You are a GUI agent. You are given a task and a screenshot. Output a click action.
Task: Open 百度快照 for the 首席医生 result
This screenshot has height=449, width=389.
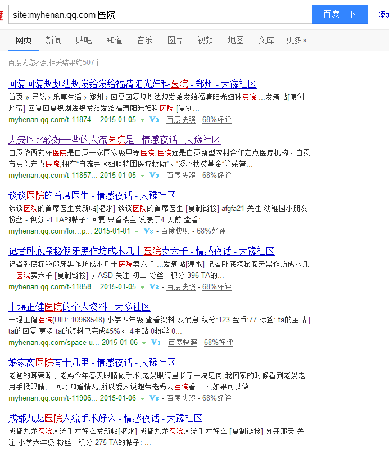point(175,231)
